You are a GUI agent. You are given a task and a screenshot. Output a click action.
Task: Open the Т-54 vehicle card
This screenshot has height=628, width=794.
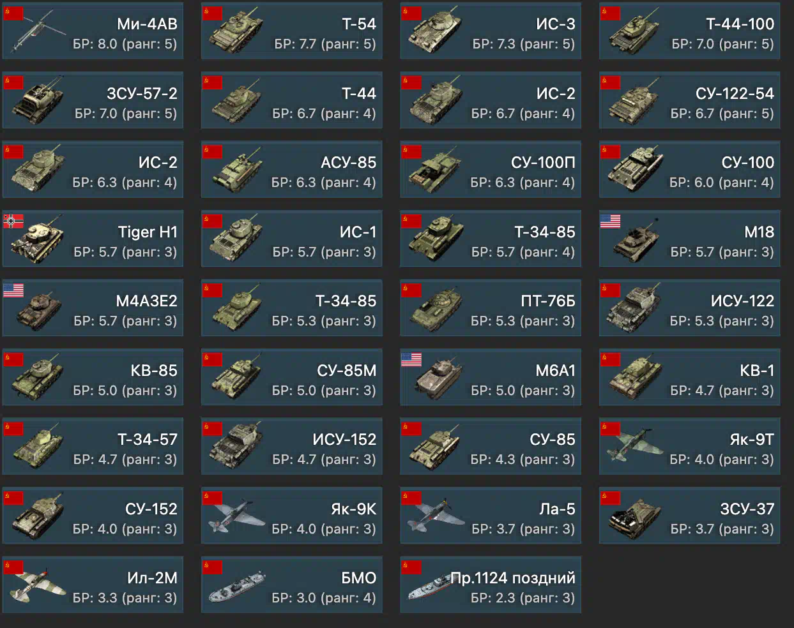coord(292,31)
